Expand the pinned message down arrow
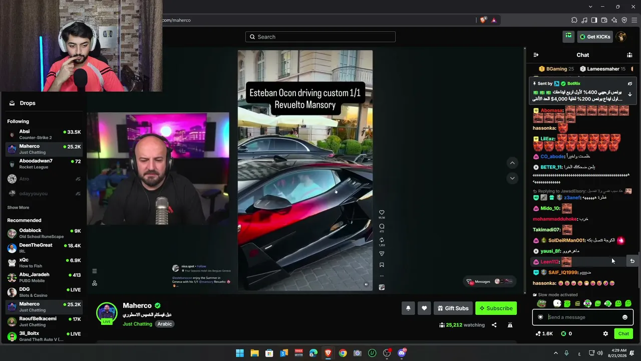641x361 pixels. click(x=630, y=94)
